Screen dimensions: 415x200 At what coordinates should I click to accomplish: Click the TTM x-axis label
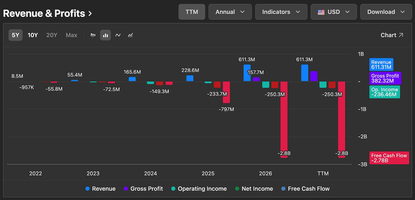[x=323, y=173]
